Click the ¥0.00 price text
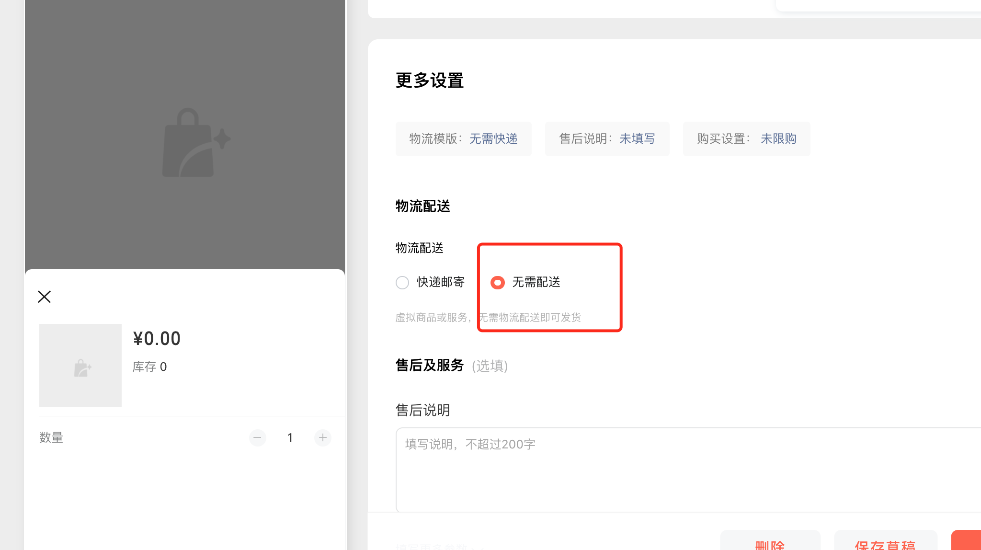The height and width of the screenshot is (550, 981). coord(157,339)
